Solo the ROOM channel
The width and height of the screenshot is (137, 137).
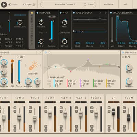pyautogui.click(x=124, y=111)
